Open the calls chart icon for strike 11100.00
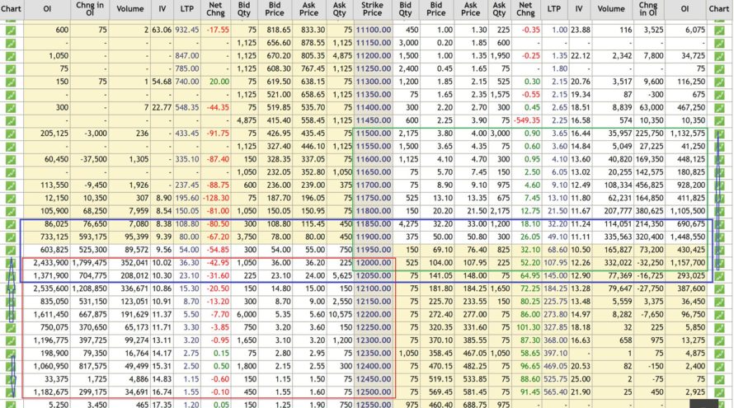This screenshot has height=408, width=734. (10, 30)
